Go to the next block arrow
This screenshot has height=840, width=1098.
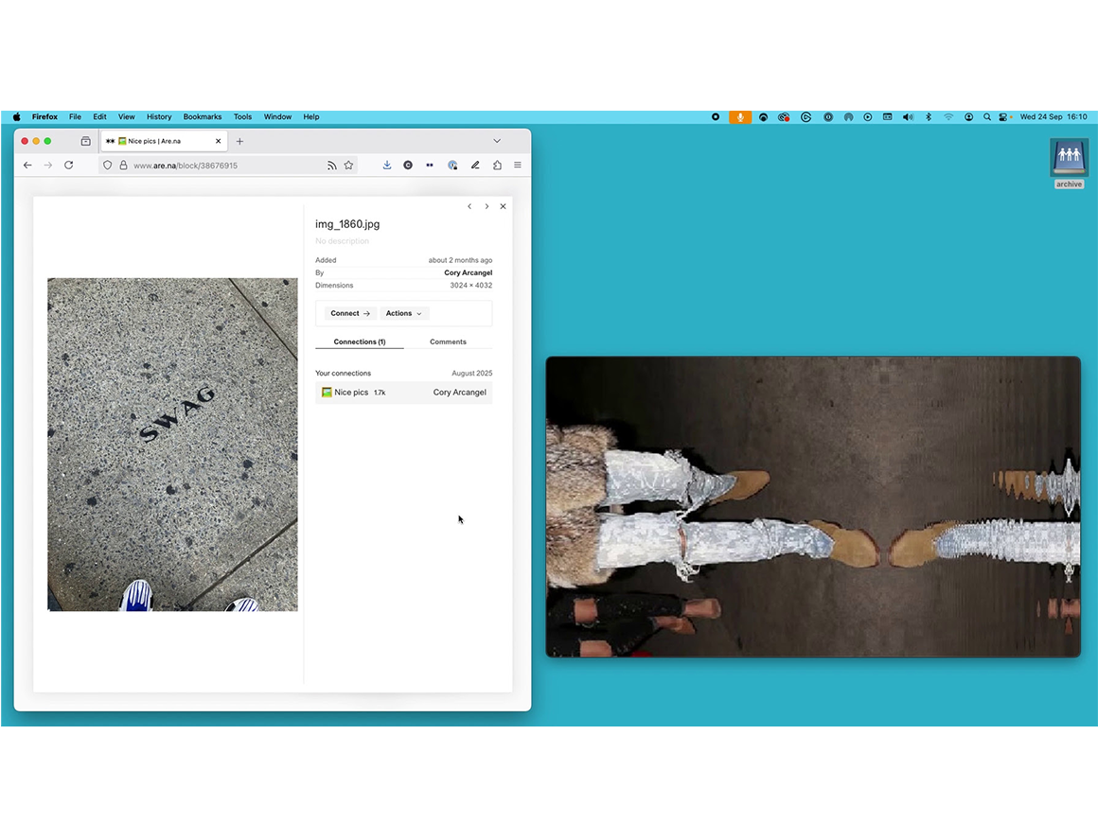tap(487, 206)
